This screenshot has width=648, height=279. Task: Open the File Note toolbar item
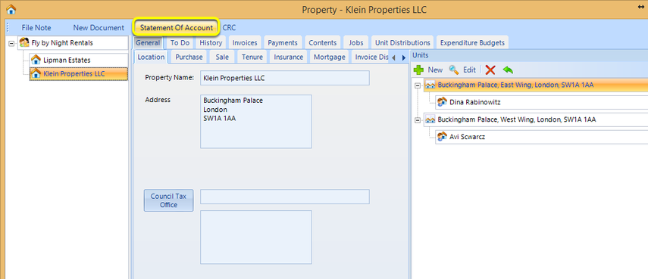36,28
